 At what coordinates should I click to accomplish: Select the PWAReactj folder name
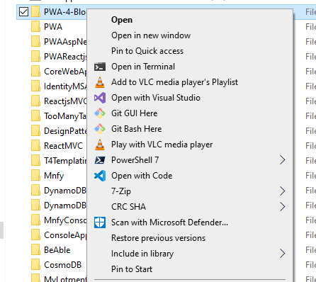65,57
